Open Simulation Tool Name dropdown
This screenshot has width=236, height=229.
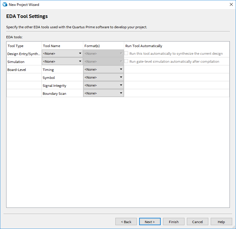[x=62, y=62]
